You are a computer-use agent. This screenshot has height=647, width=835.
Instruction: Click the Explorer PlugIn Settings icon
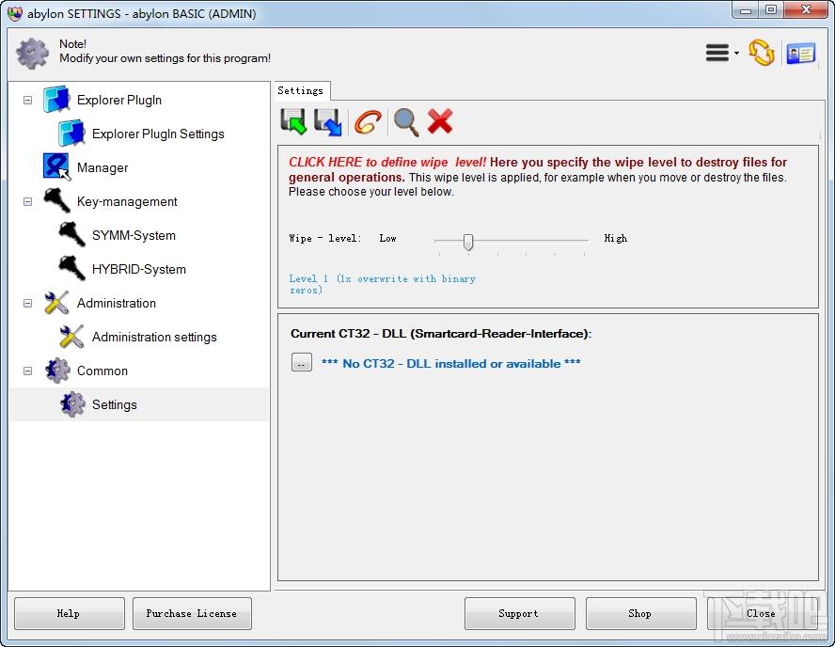(x=71, y=134)
